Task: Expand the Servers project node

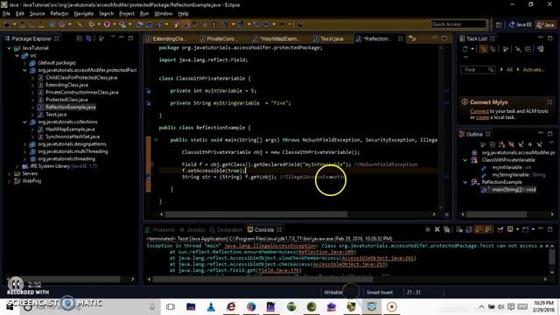Action: (10, 173)
